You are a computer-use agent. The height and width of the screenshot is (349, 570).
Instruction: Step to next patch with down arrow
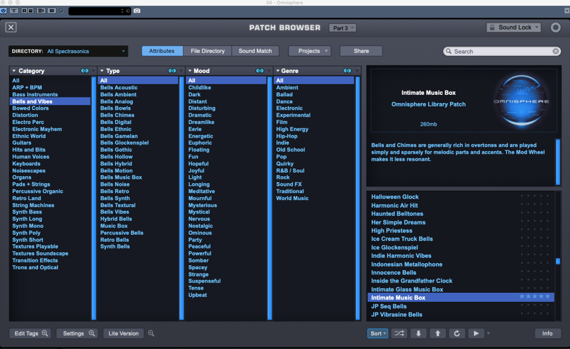tap(418, 334)
